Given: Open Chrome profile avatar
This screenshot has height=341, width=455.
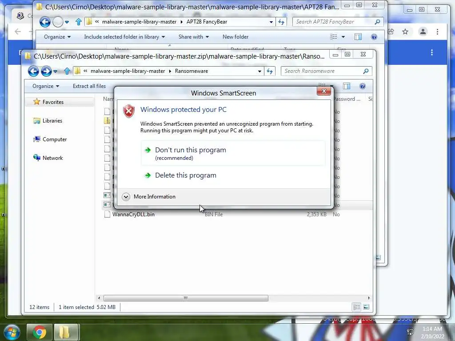Looking at the screenshot, I should (x=423, y=32).
